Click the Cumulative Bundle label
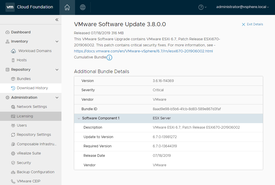This screenshot has width=275, height=185. pyautogui.click(x=90, y=57)
